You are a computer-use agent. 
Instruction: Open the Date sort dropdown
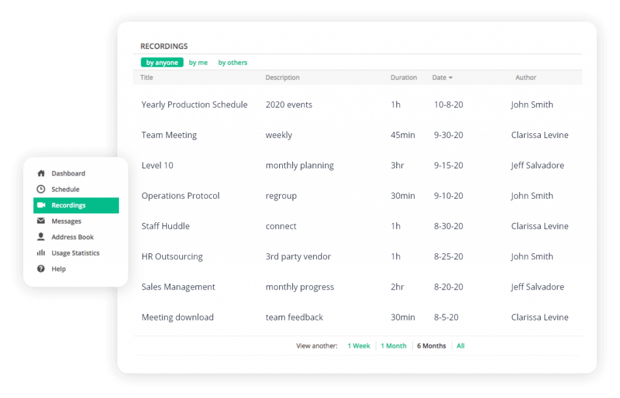[x=443, y=78]
